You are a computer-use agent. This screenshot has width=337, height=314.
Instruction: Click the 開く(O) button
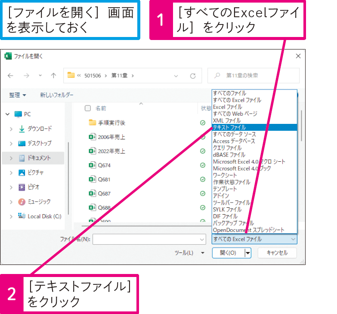coord(228,253)
